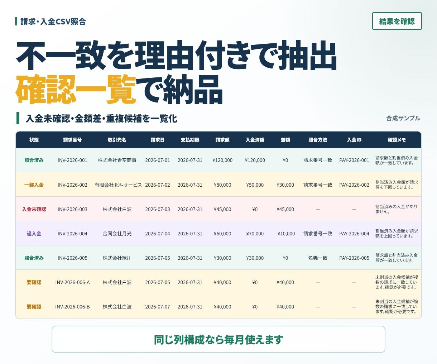Select the 請求額 column header
The height and width of the screenshot is (364, 437).
point(222,140)
